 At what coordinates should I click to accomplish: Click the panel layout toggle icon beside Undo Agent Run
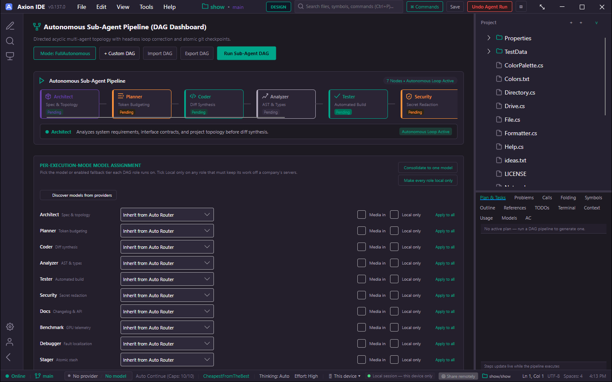click(x=521, y=7)
